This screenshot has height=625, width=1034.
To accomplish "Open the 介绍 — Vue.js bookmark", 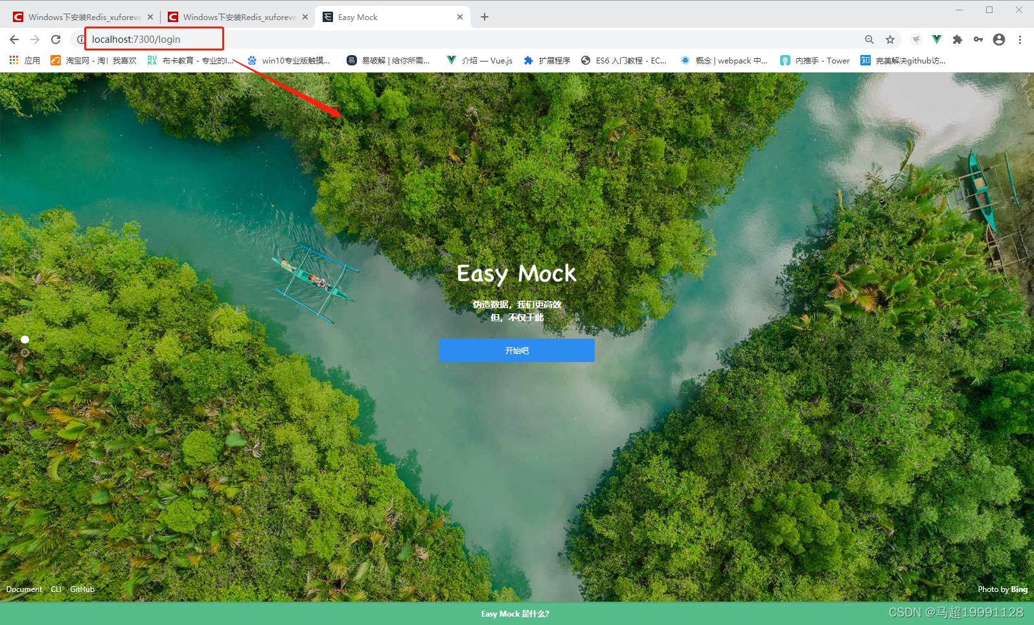I will point(480,60).
